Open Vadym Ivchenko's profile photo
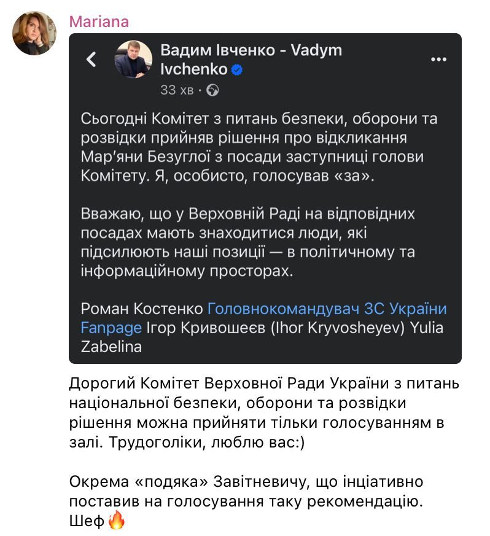The image size is (490, 536). pos(133,60)
